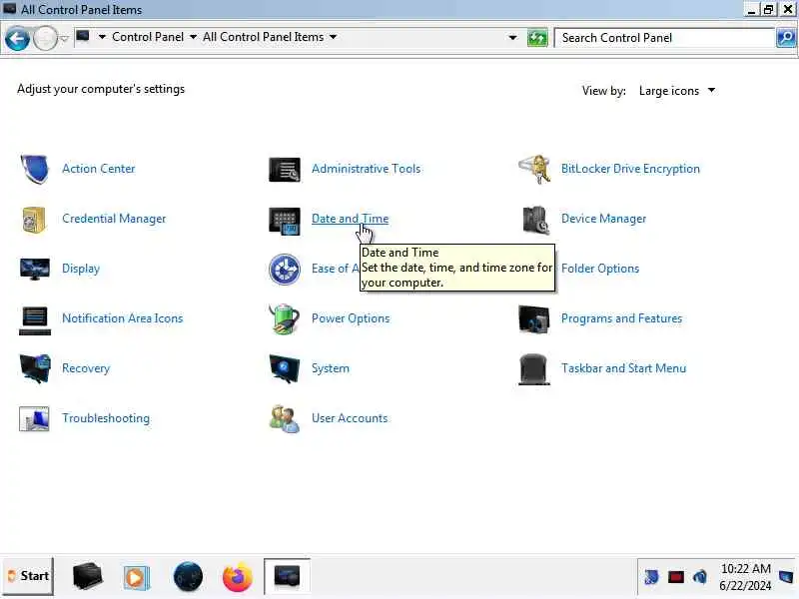Refresh the Control Panel with the green icon

coord(537,38)
